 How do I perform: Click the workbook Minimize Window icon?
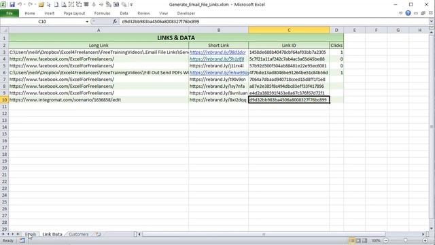pos(415,13)
